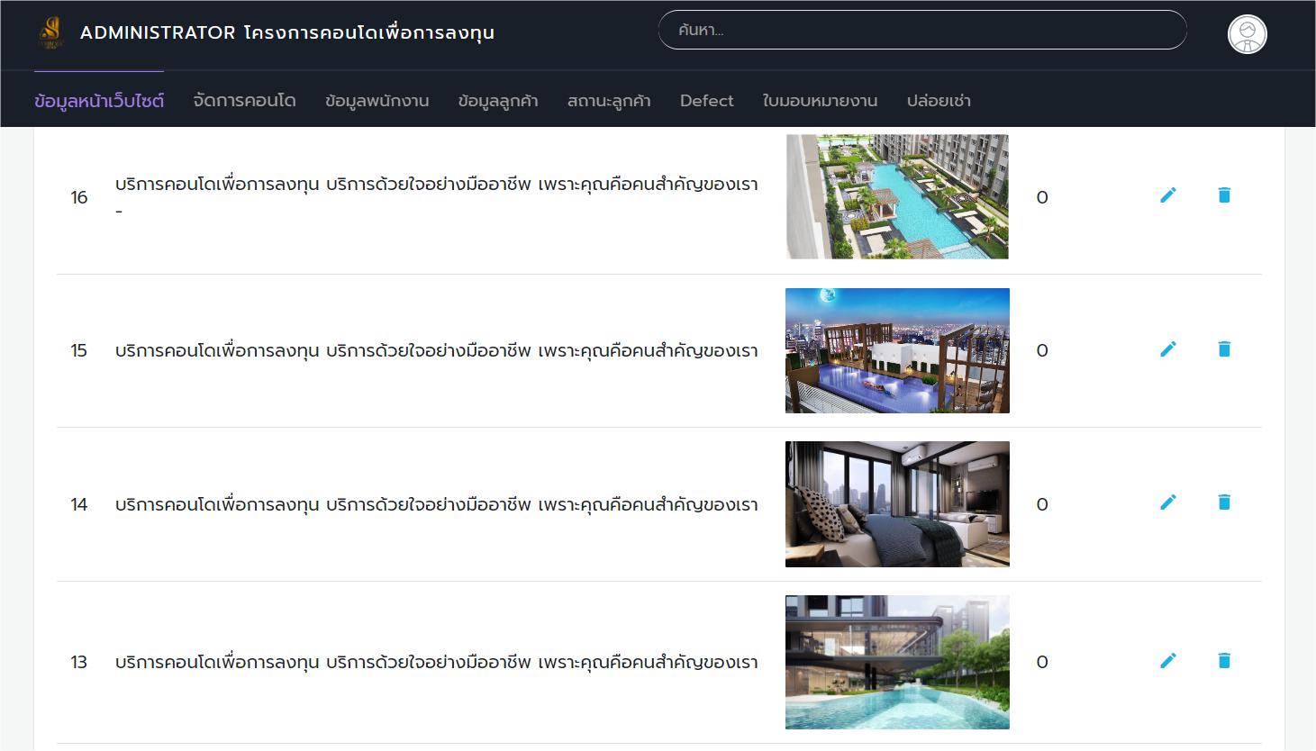Click the site logo in header
The width and height of the screenshot is (1316, 751).
50,33
